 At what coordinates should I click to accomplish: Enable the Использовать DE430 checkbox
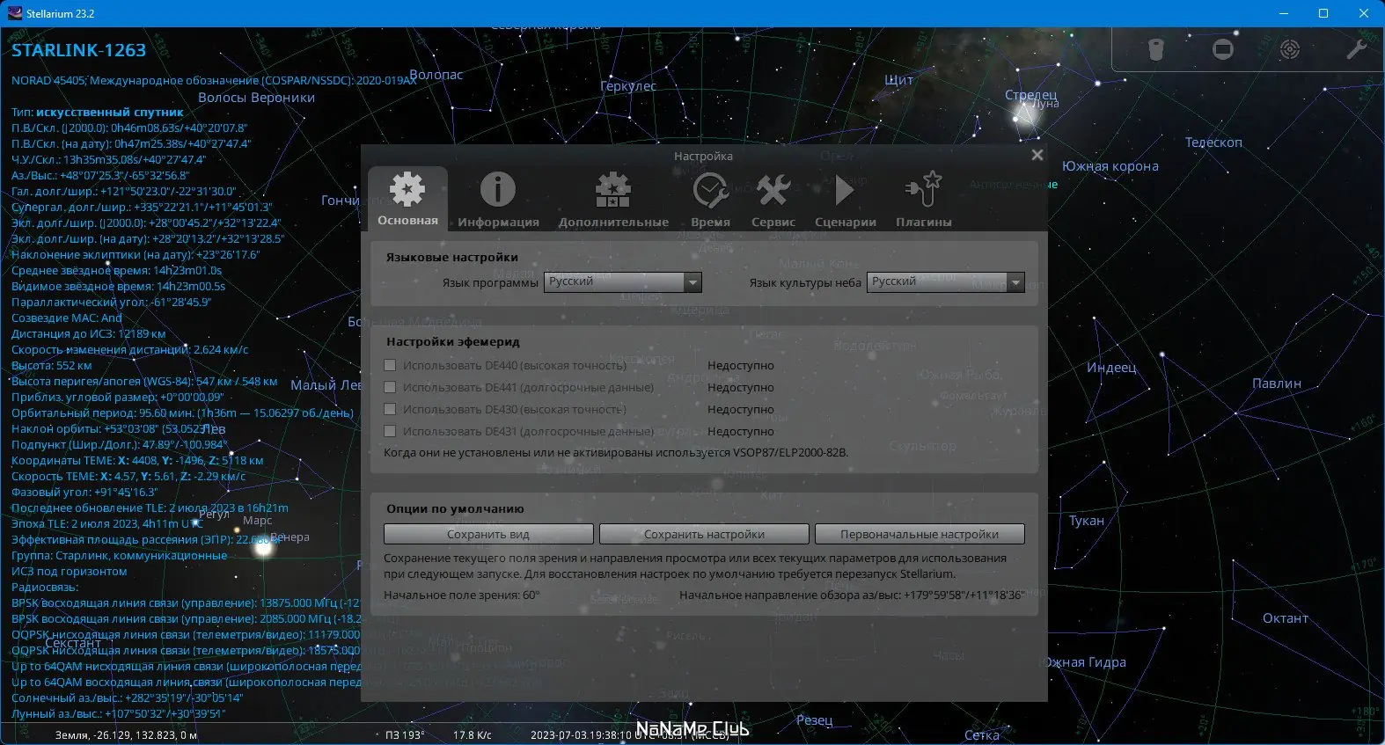[390, 409]
